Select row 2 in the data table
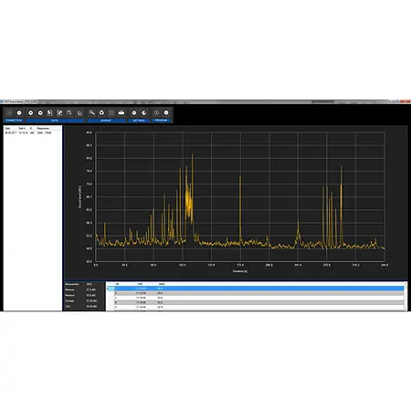Viewport: 411px width, 411px height. [259, 293]
